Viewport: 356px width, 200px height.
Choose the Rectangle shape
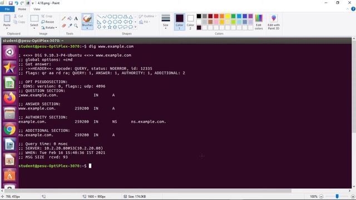pyautogui.click(x=115, y=17)
